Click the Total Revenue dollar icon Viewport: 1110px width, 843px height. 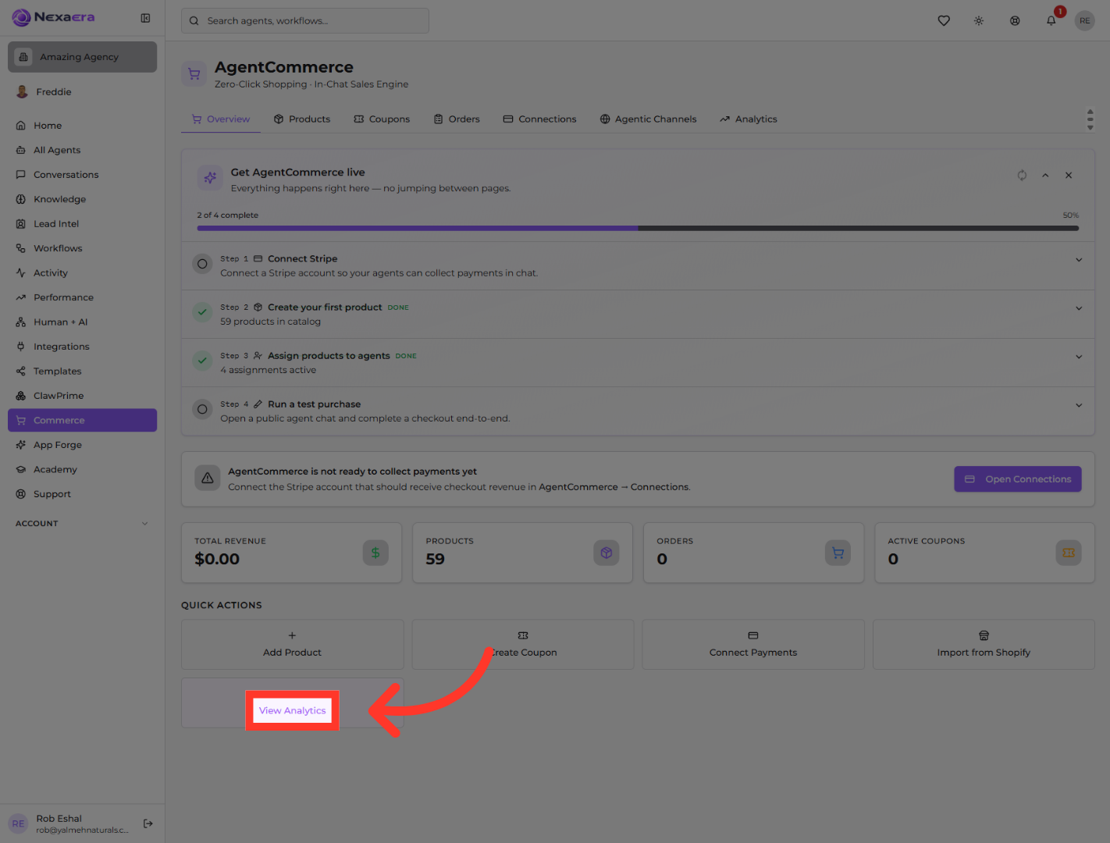(375, 553)
